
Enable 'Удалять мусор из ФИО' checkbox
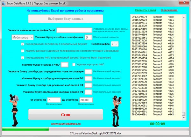pyautogui.click(x=74, y=64)
